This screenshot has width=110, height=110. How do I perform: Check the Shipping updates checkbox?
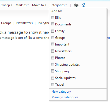pyautogui.click(x=52, y=64)
